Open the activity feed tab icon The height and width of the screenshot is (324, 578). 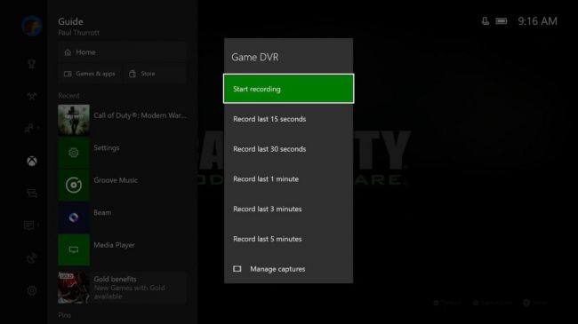point(32,194)
